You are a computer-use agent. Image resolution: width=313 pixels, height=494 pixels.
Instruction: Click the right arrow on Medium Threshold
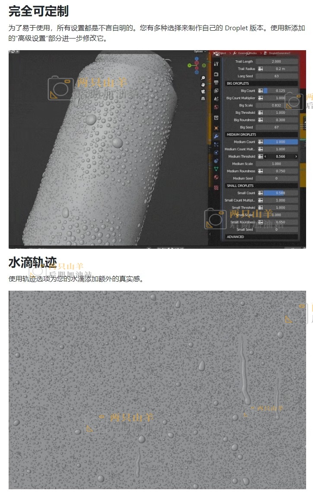tap(296, 157)
